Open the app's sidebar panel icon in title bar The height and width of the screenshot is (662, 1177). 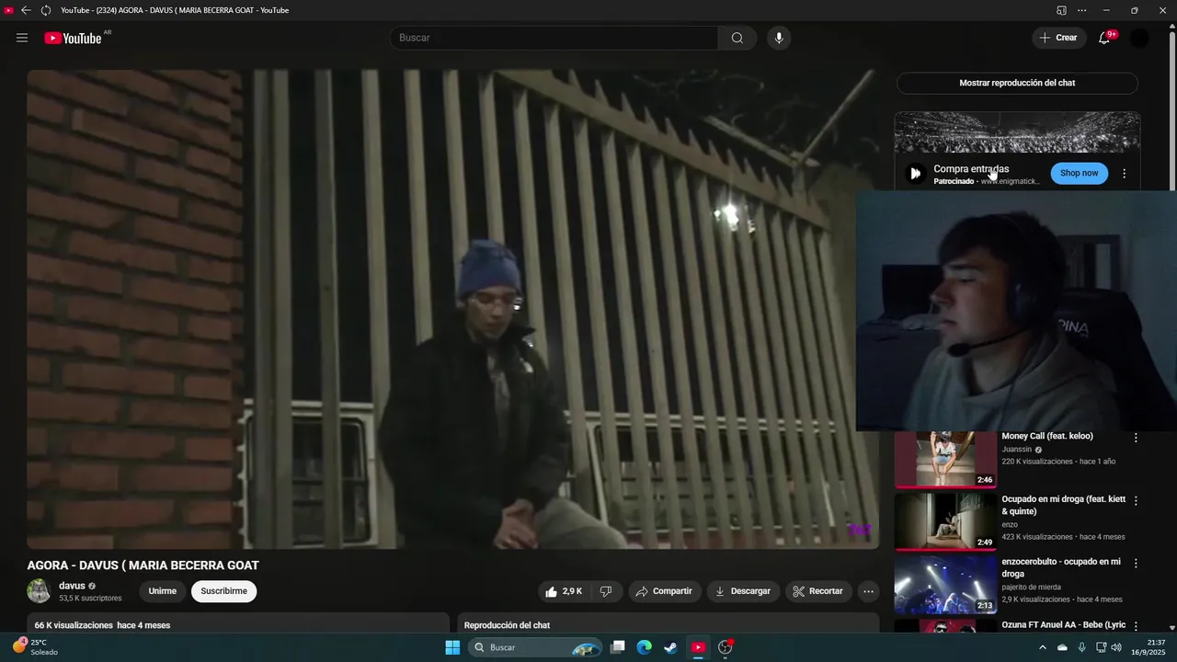[x=1061, y=10]
